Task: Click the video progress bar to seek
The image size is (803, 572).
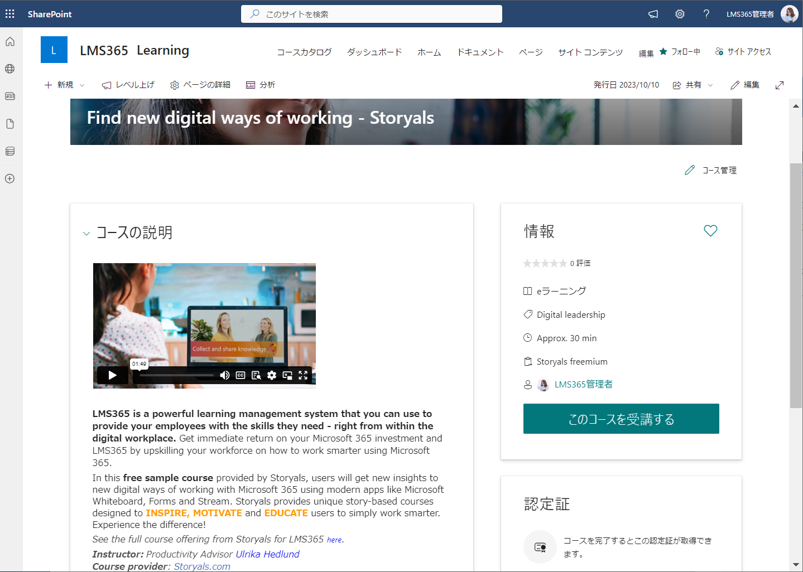Action: pos(176,375)
